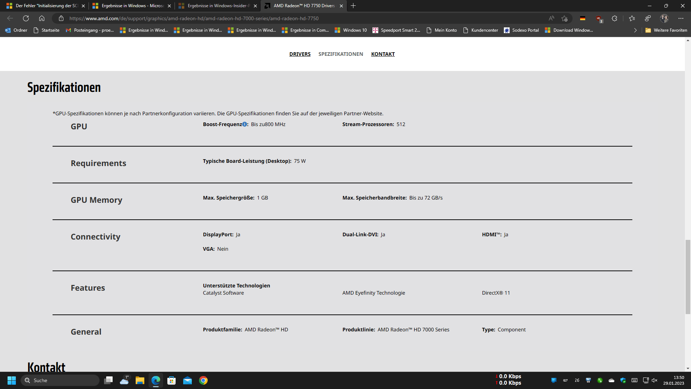Open the Sodexo Portal bookmark
Viewport: 691px width, 389px height.
(x=521, y=30)
